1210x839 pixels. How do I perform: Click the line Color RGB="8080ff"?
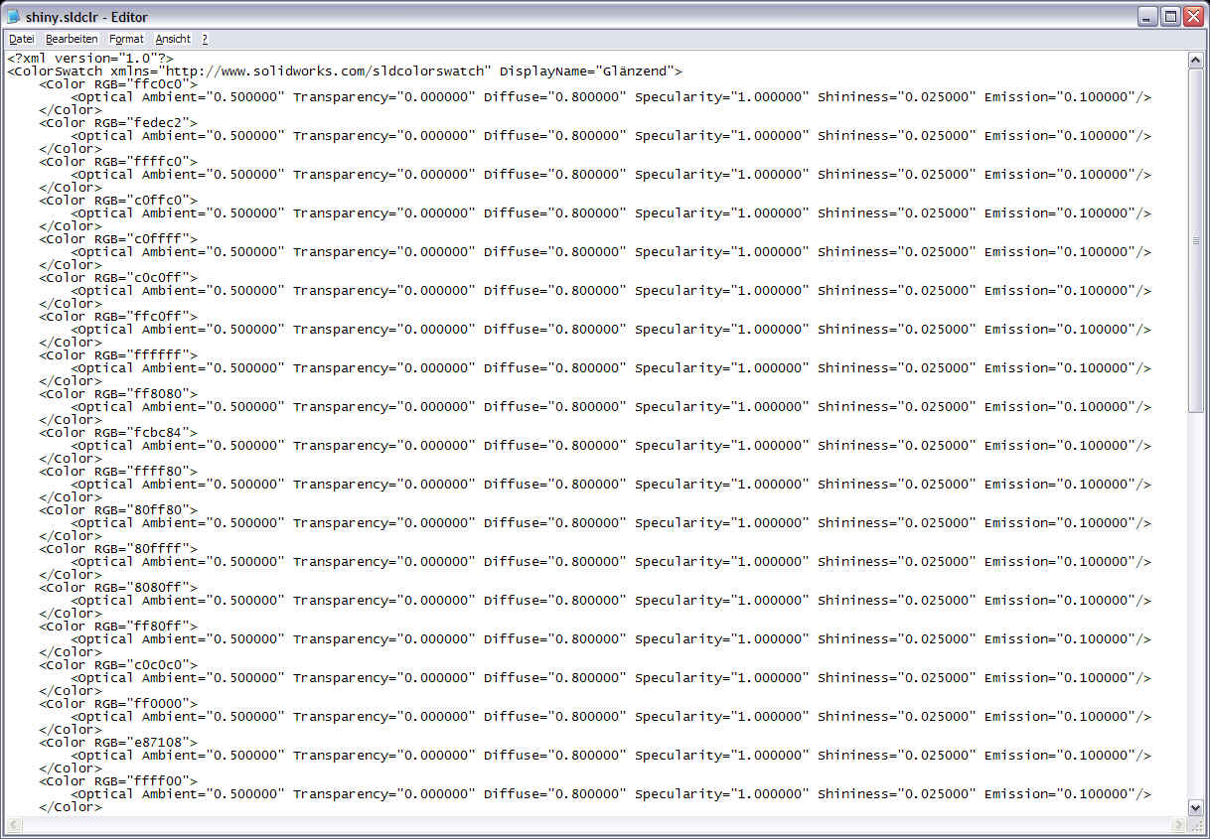coord(118,588)
